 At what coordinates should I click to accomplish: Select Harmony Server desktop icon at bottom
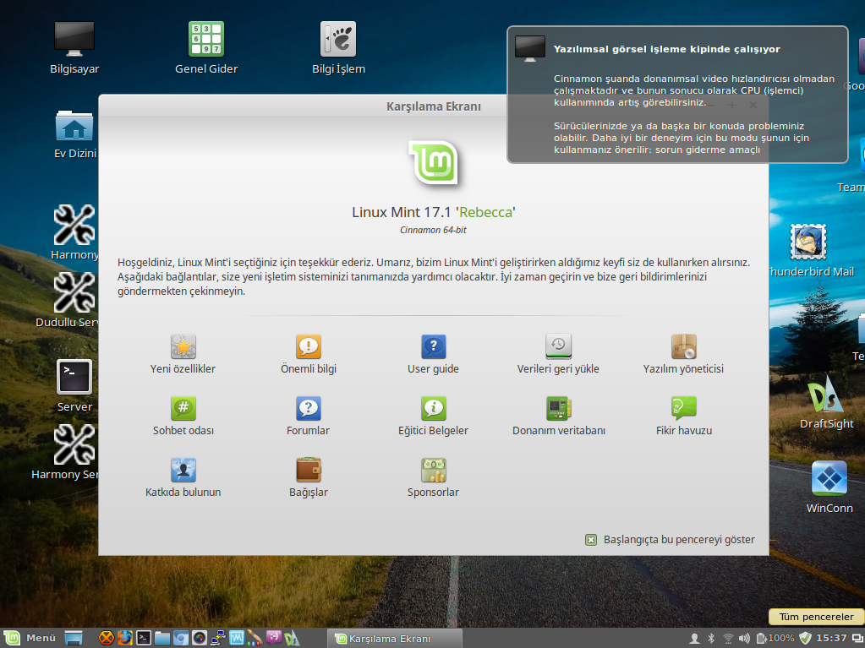(74, 444)
